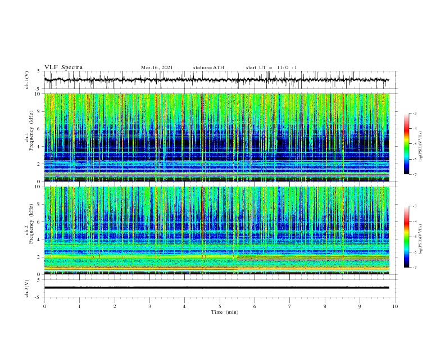Click the "ch.3(V)" axis label
Screen dimensions: 445x344
pyautogui.click(x=27, y=288)
